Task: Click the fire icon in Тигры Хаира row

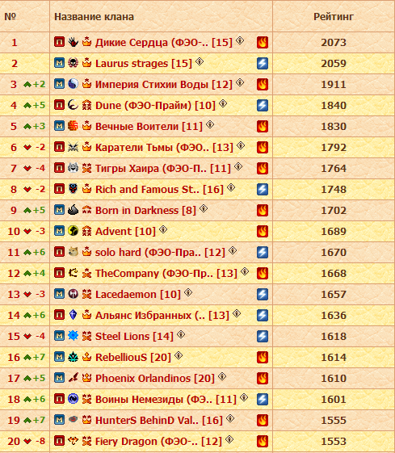Action: click(263, 169)
